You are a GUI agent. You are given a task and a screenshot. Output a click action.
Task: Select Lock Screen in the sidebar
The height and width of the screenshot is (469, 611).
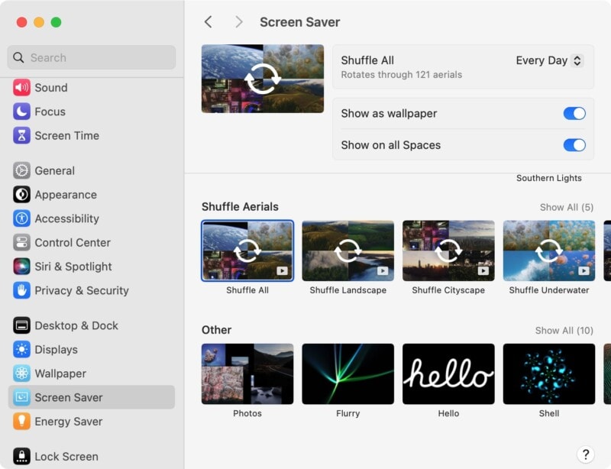point(66,456)
